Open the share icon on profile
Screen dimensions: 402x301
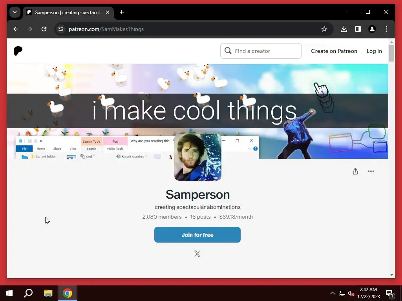point(355,171)
